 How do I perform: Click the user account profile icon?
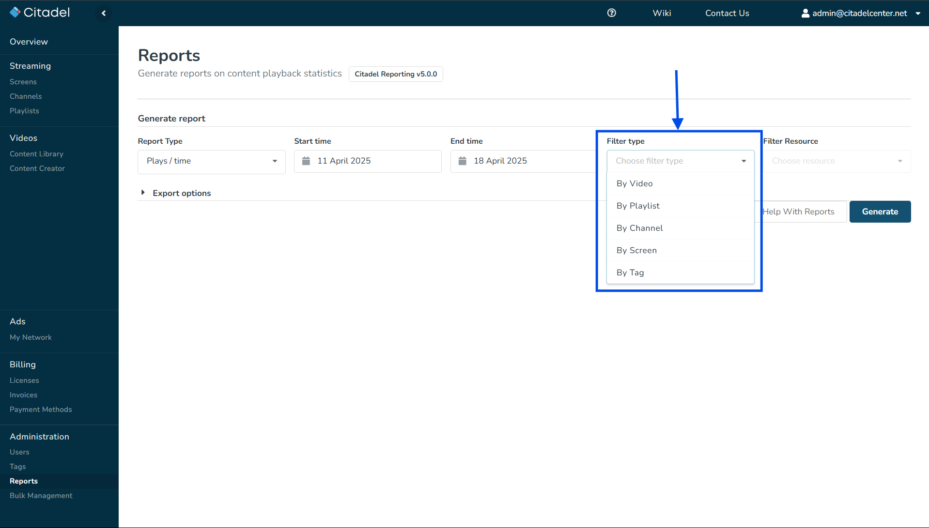pos(805,13)
